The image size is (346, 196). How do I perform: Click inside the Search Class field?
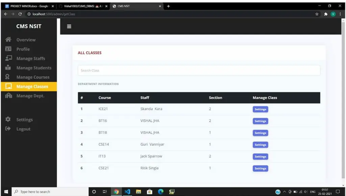coord(199,70)
